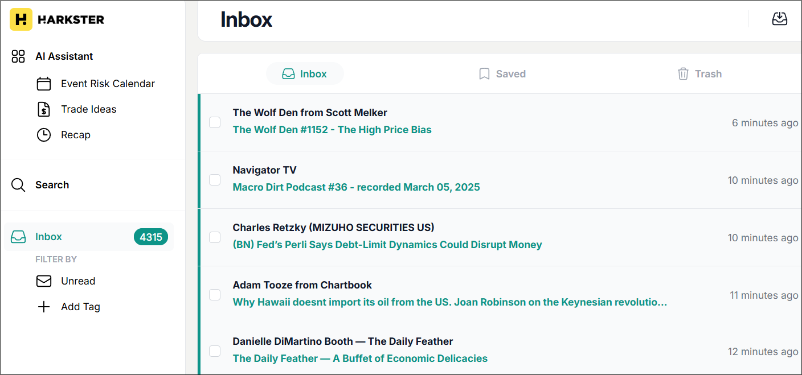Tick checkbox for Danielle DiMartino Booth email
The height and width of the screenshot is (375, 802).
tap(215, 351)
